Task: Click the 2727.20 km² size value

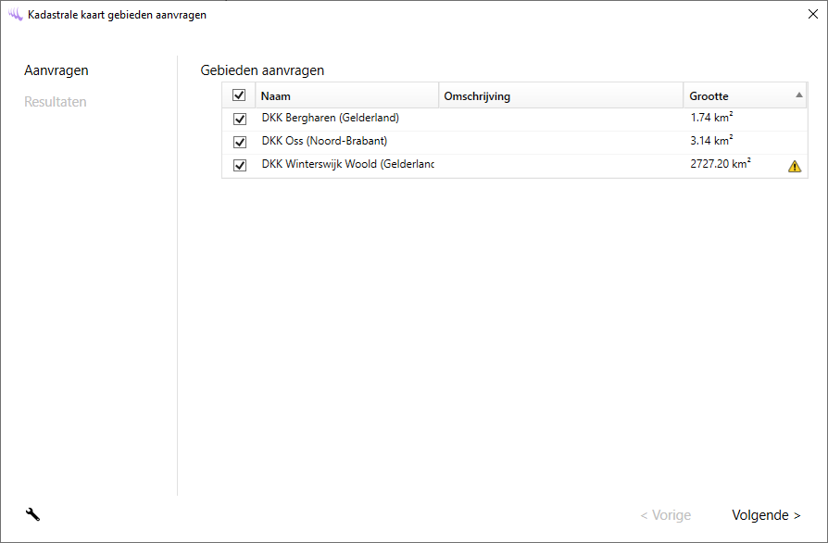Action: click(x=720, y=166)
